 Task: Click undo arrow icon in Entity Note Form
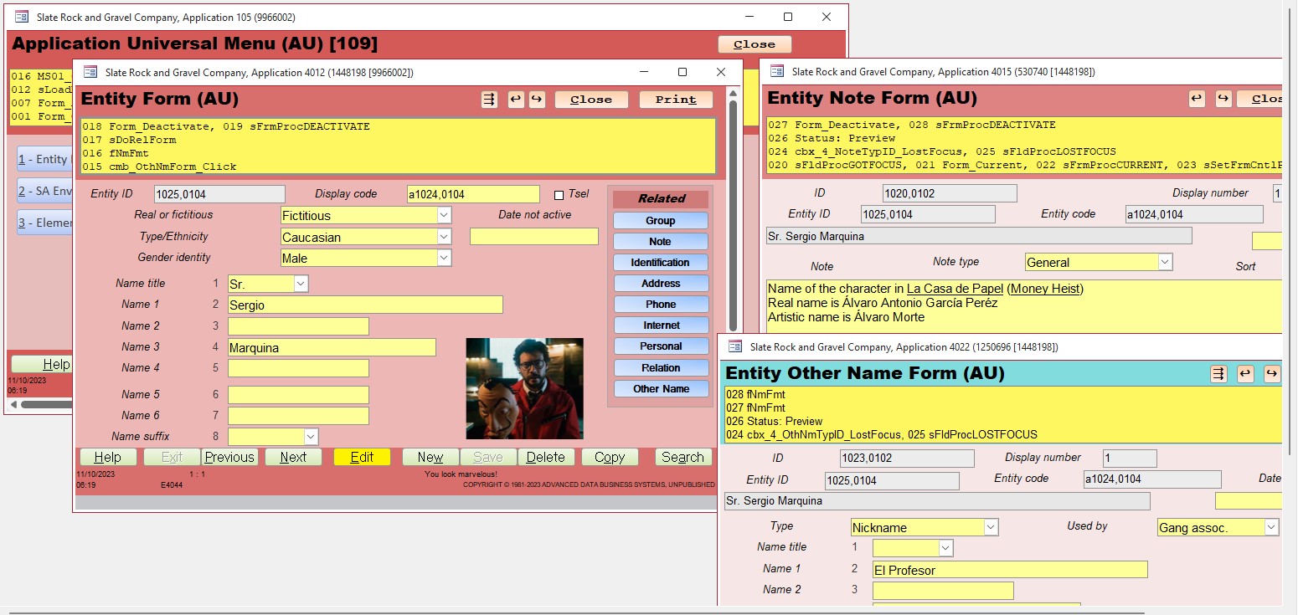coord(1197,99)
